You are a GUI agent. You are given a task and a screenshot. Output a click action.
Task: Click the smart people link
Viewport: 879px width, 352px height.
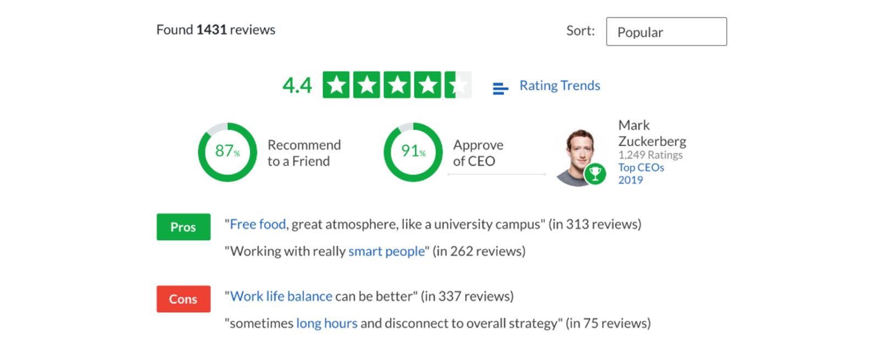click(387, 252)
